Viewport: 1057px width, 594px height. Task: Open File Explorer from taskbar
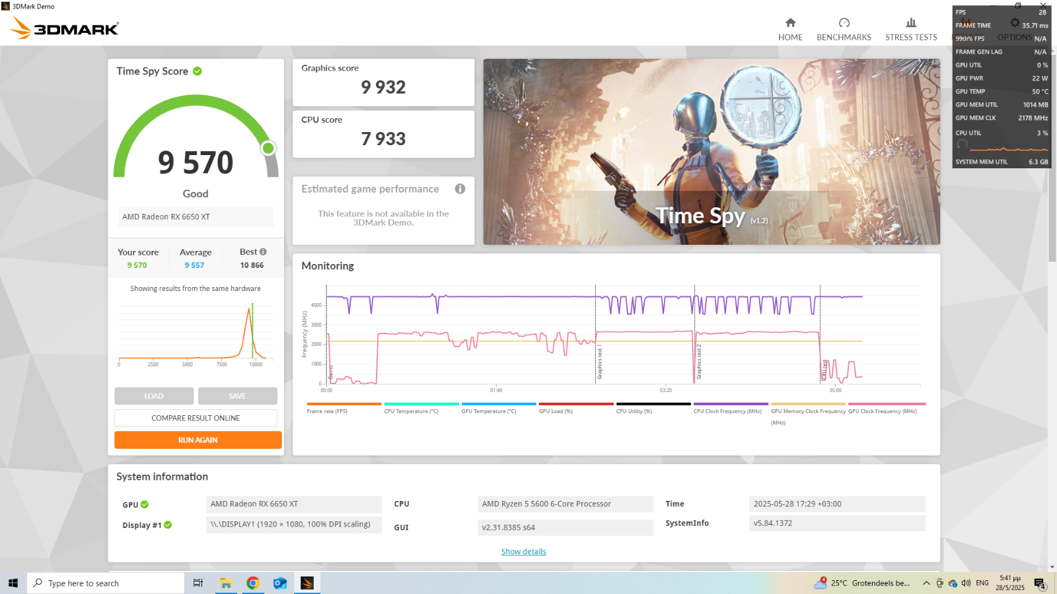coord(226,583)
